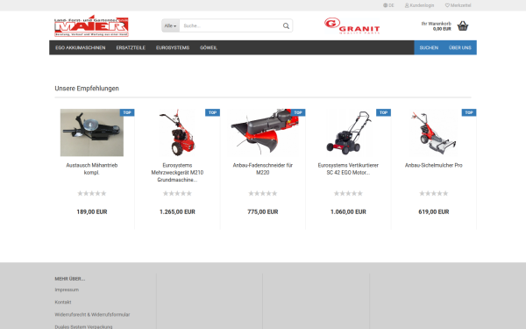Select the Über uns menu item
The width and height of the screenshot is (526, 329).
(460, 47)
